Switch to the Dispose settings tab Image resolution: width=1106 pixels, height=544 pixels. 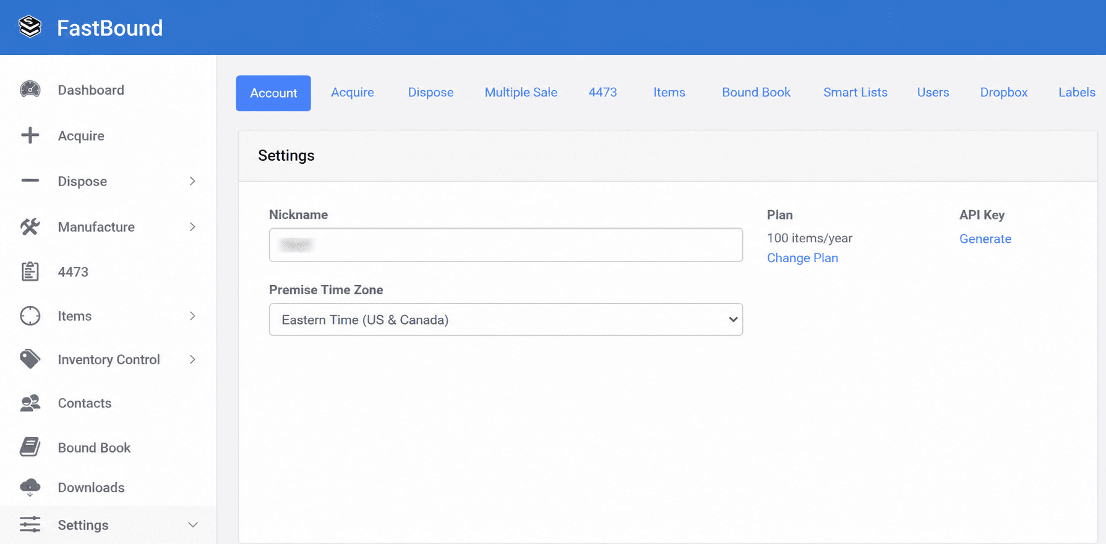tap(431, 92)
